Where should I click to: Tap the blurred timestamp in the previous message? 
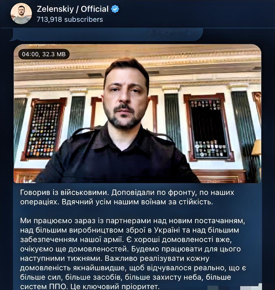(x=171, y=33)
